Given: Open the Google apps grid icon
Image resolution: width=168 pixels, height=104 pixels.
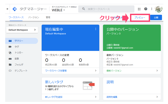Looking at the screenshot, I should pos(139,9).
